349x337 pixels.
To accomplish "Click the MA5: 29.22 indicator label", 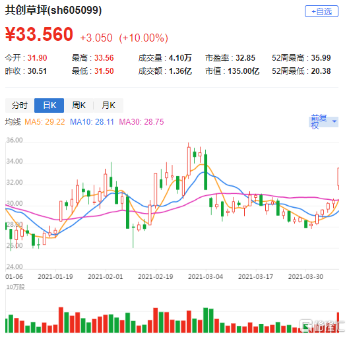I will click(44, 122).
